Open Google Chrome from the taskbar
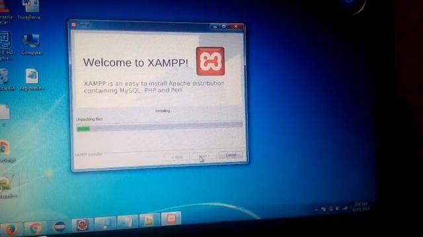Image resolution: width=423 pixels, height=237 pixels. 35,228
